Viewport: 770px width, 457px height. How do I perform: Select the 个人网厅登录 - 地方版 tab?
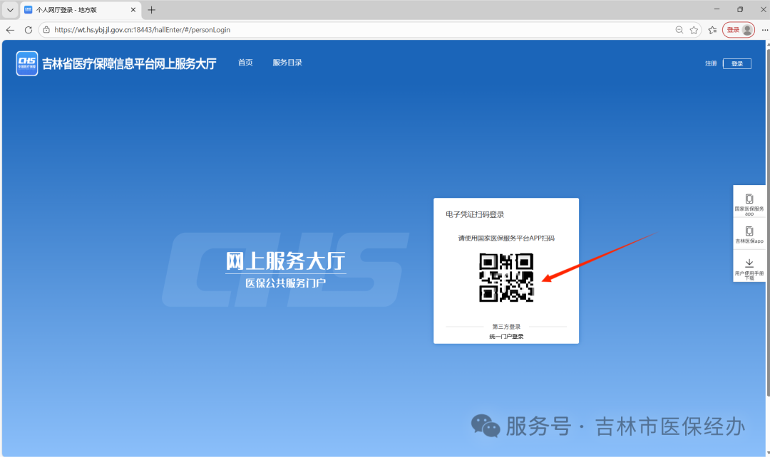[81, 10]
